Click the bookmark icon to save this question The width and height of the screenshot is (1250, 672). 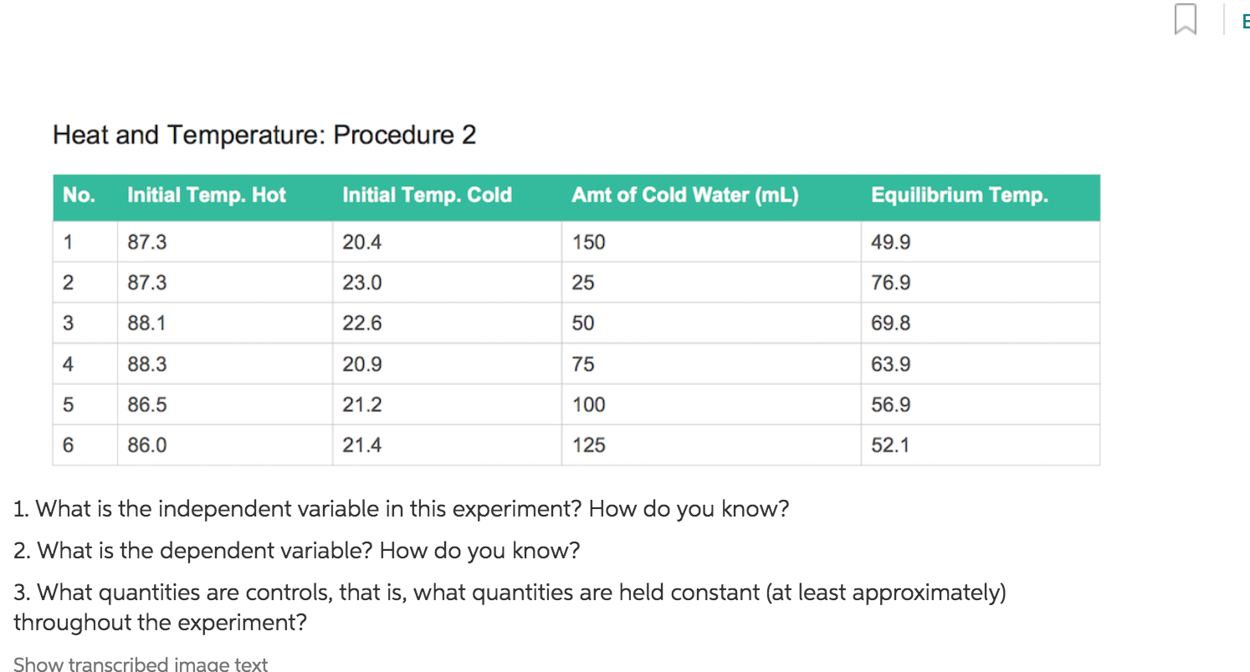1187,18
